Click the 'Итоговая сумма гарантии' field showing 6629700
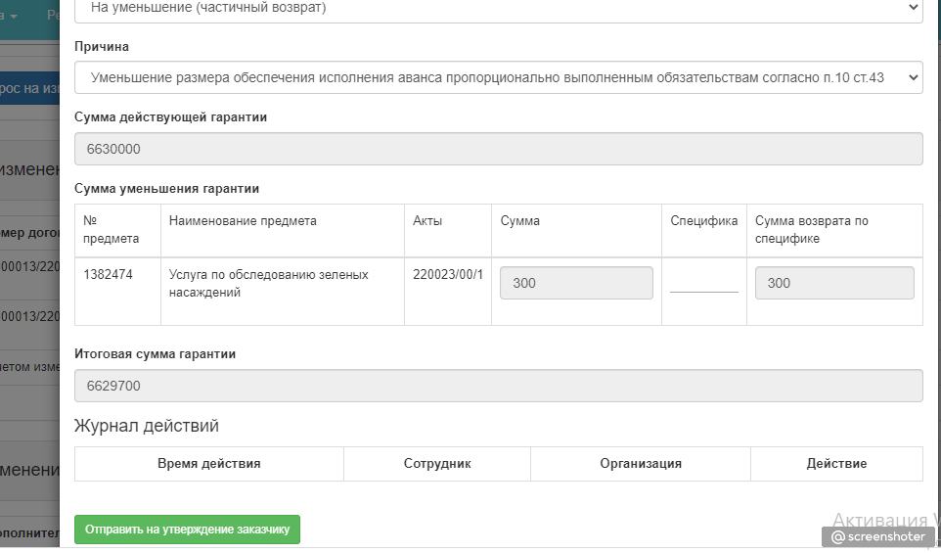Image resolution: width=941 pixels, height=553 pixels. [x=498, y=386]
